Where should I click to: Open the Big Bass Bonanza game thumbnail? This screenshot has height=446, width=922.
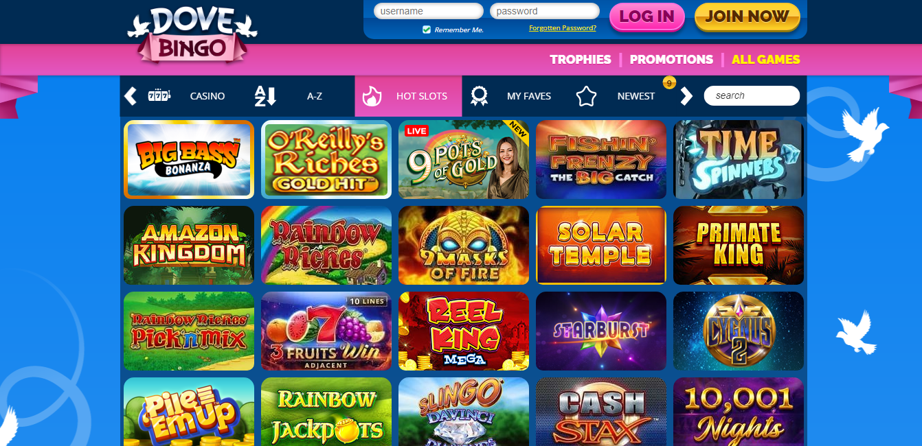pos(189,160)
